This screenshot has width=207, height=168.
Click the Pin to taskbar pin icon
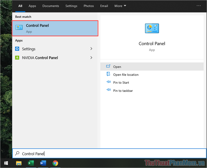pos(109,90)
